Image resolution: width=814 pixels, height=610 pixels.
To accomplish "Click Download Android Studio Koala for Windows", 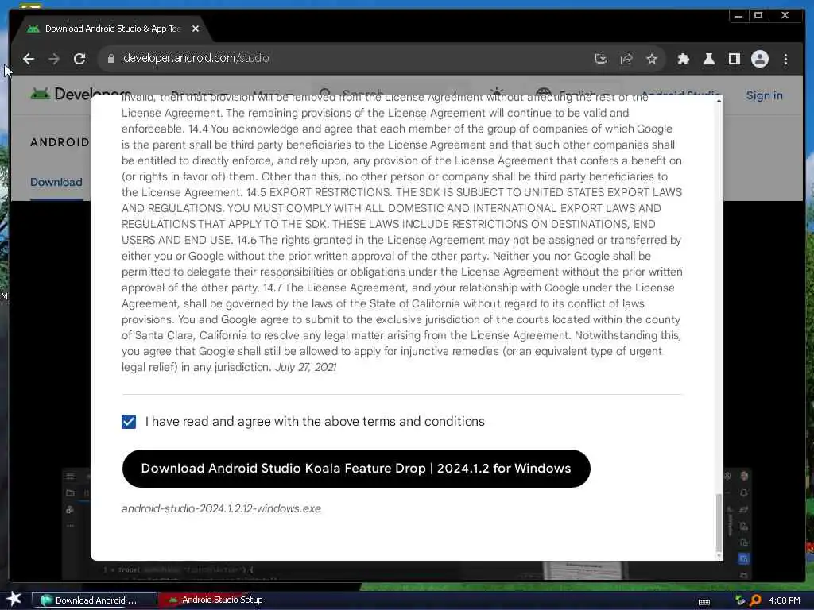I will point(356,469).
